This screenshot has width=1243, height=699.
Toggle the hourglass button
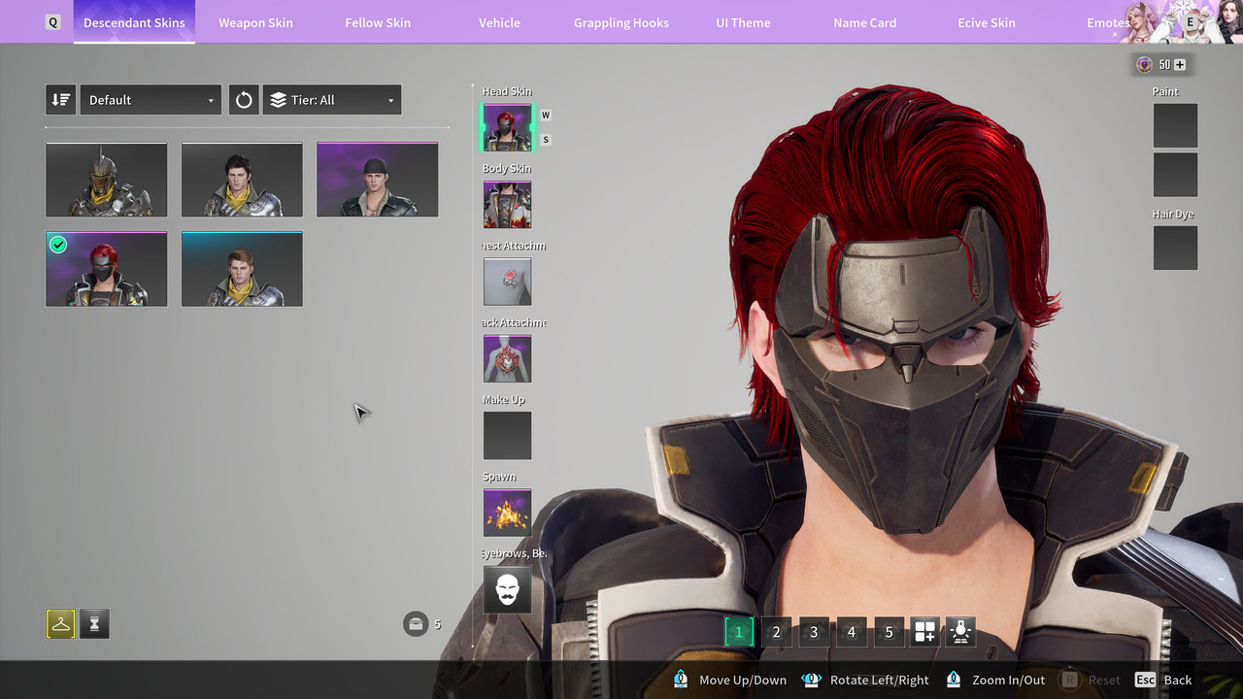click(x=94, y=624)
